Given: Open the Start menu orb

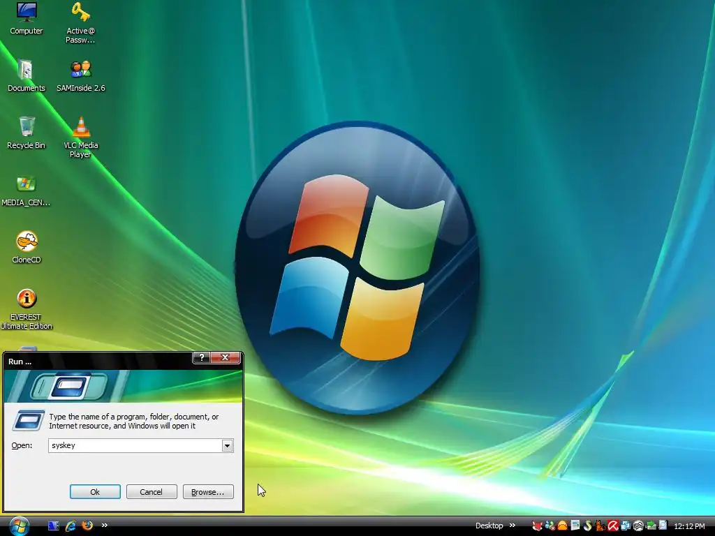Looking at the screenshot, I should (x=19, y=526).
